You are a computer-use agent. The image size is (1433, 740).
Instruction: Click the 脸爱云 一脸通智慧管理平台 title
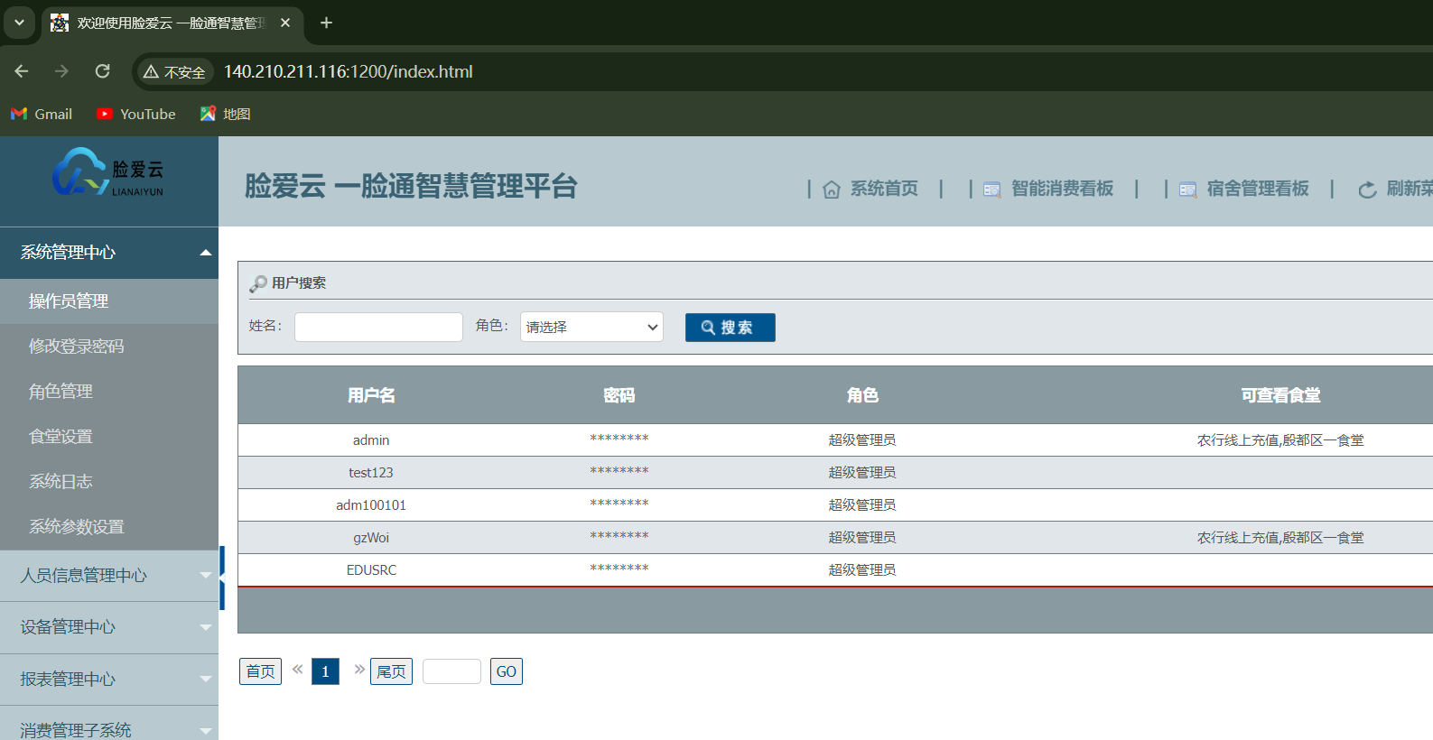point(411,187)
